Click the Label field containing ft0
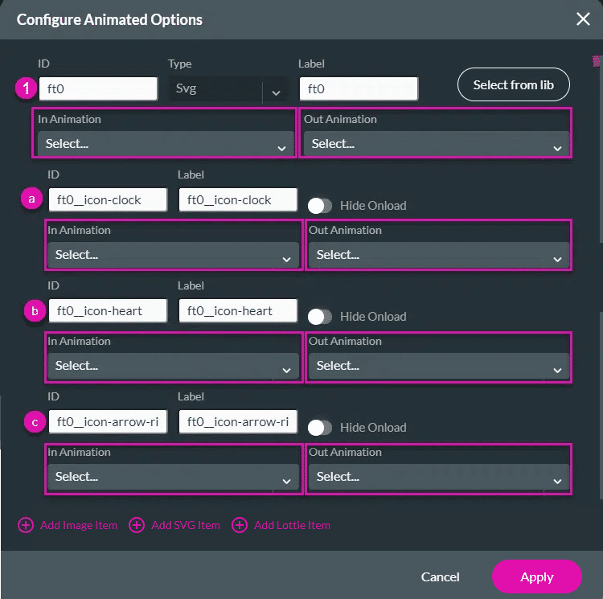This screenshot has height=599, width=603. click(359, 88)
